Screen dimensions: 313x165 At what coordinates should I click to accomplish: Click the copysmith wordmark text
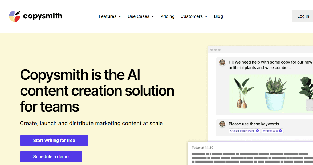coord(43,16)
